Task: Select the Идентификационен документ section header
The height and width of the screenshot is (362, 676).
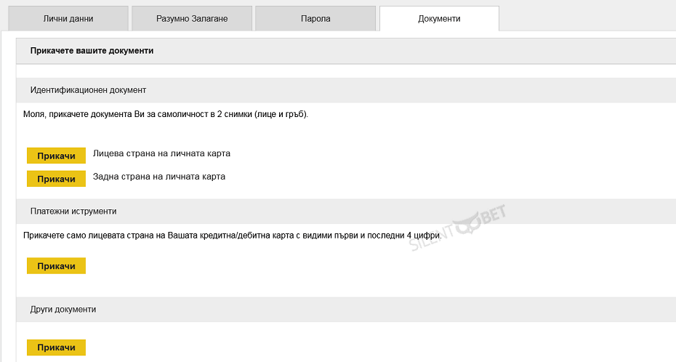Action: (88, 90)
